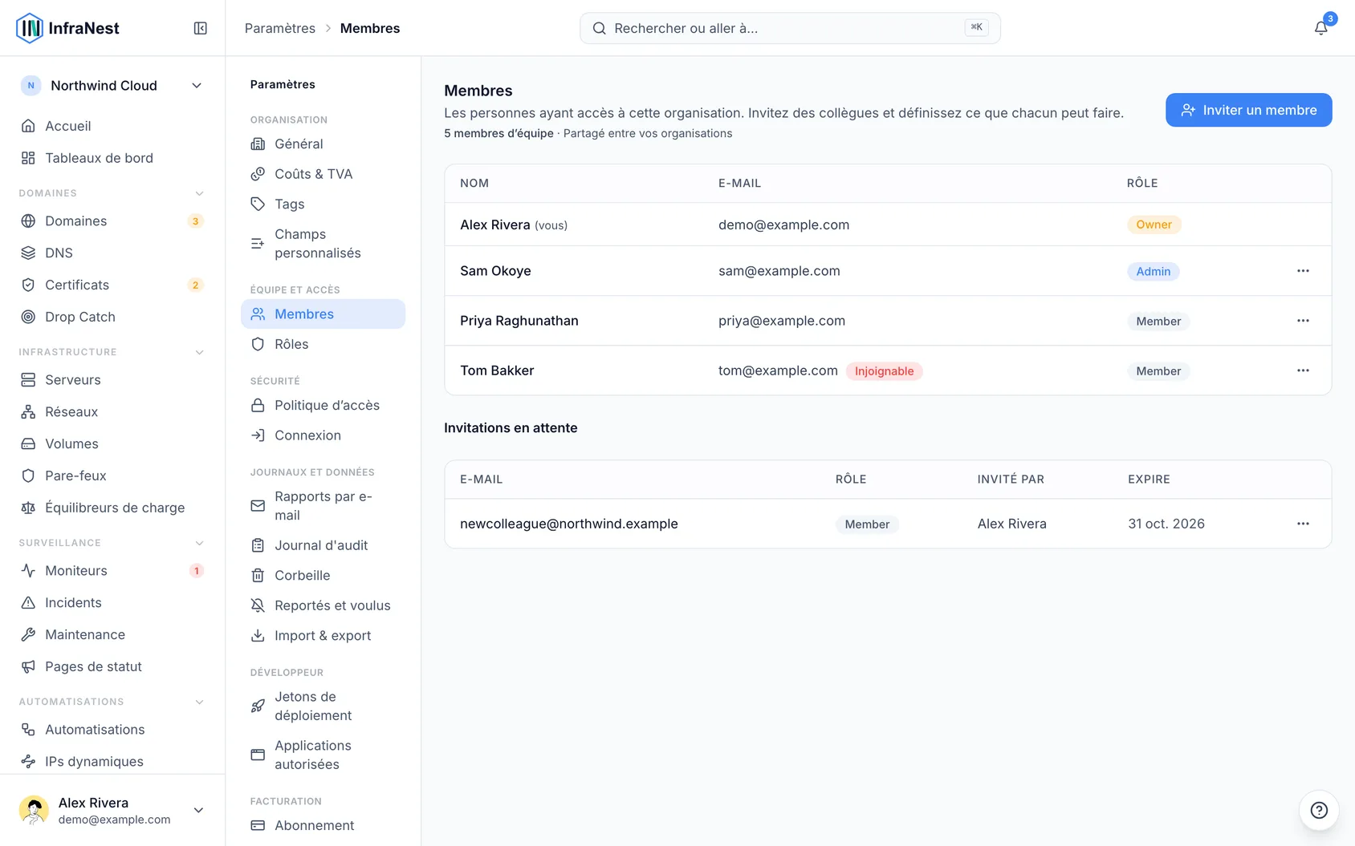Collapse the AUTOMATISATIONS sidebar section
Screen dimensions: 1355x846
pos(200,702)
